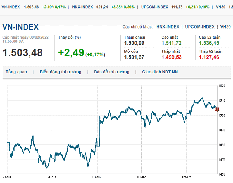Click HNX-INDEX in the top ticker bar
The width and height of the screenshot is (233, 183).
click(x=82, y=7)
